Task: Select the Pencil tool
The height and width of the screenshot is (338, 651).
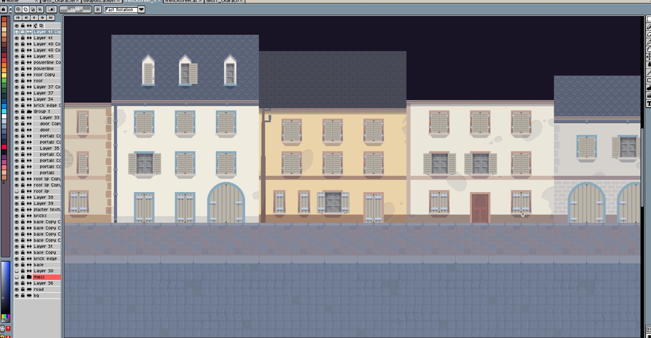Action: [649, 27]
